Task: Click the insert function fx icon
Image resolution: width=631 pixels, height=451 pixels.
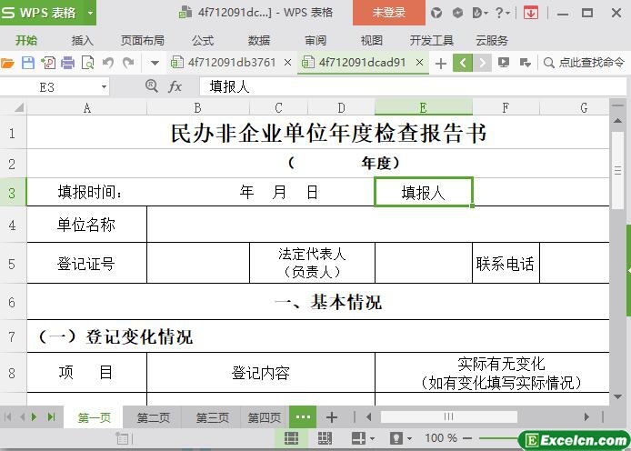Action: tap(175, 86)
